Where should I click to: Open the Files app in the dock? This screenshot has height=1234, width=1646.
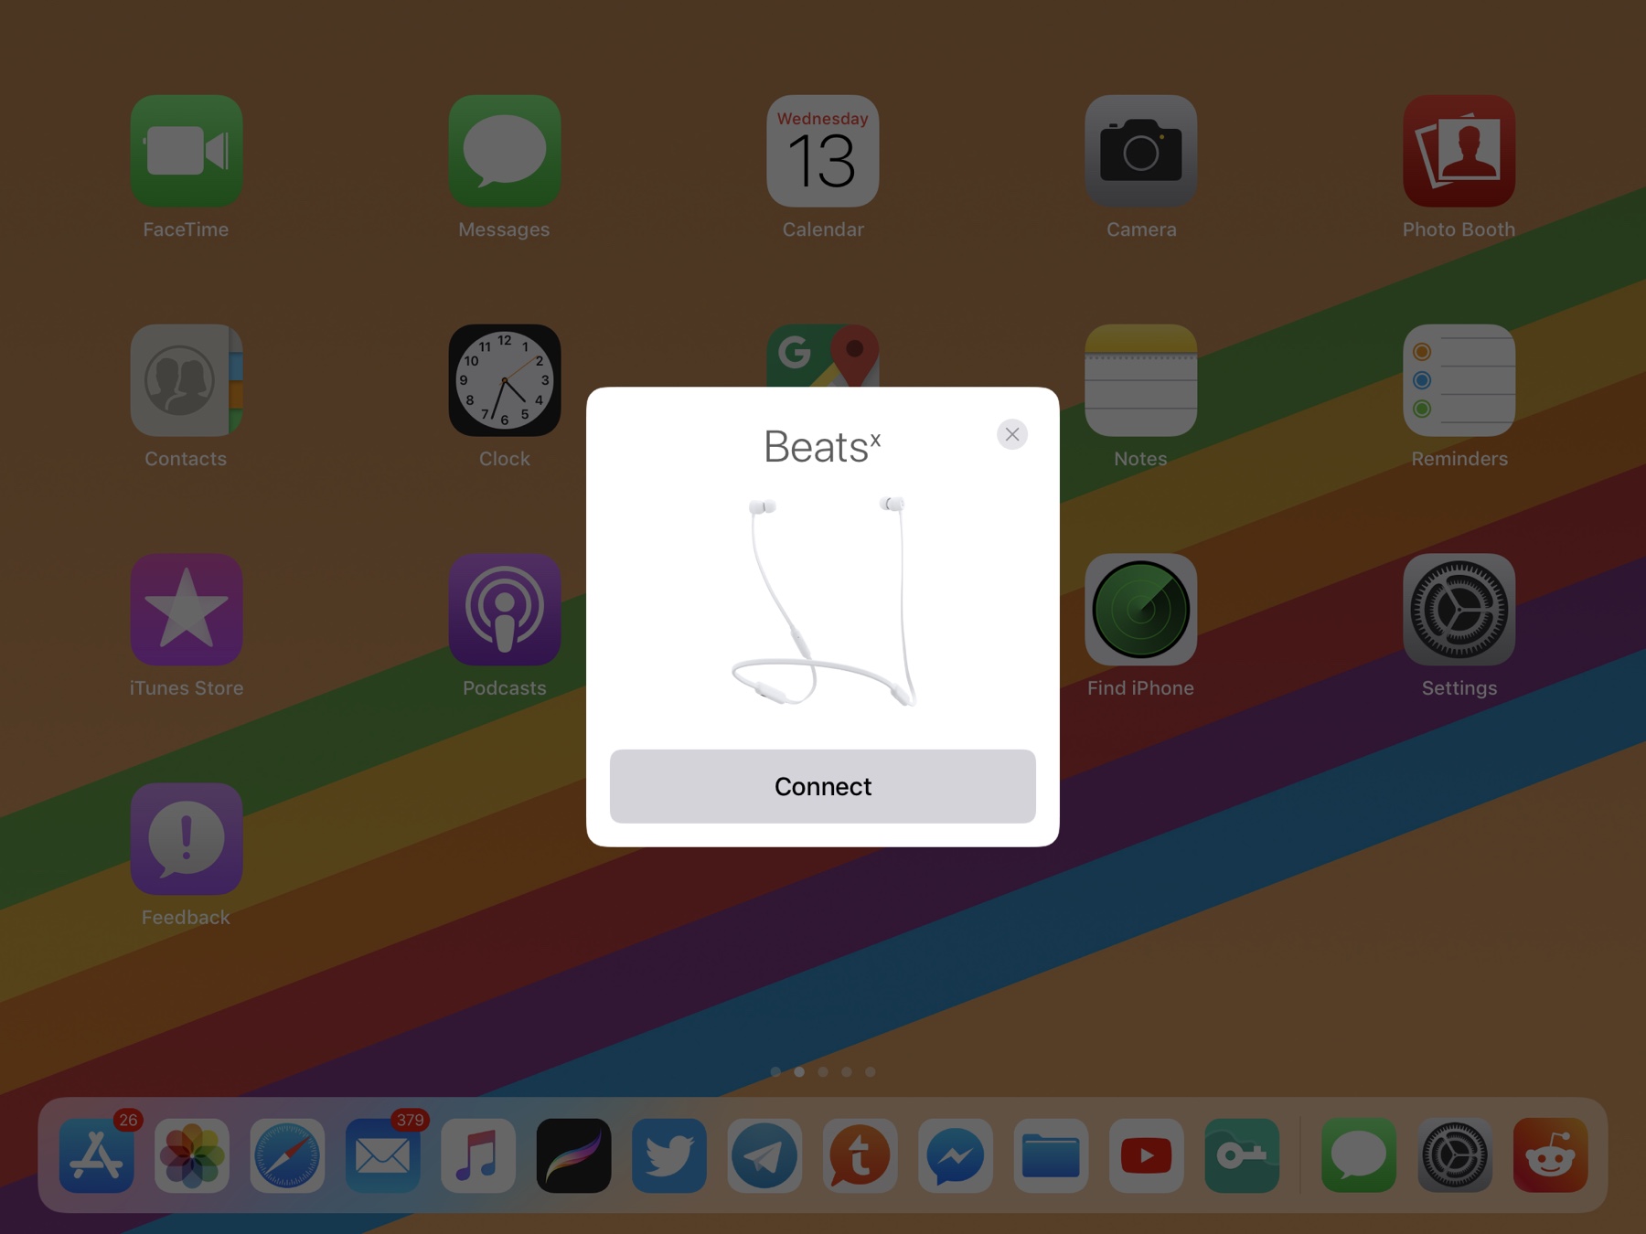[1051, 1155]
